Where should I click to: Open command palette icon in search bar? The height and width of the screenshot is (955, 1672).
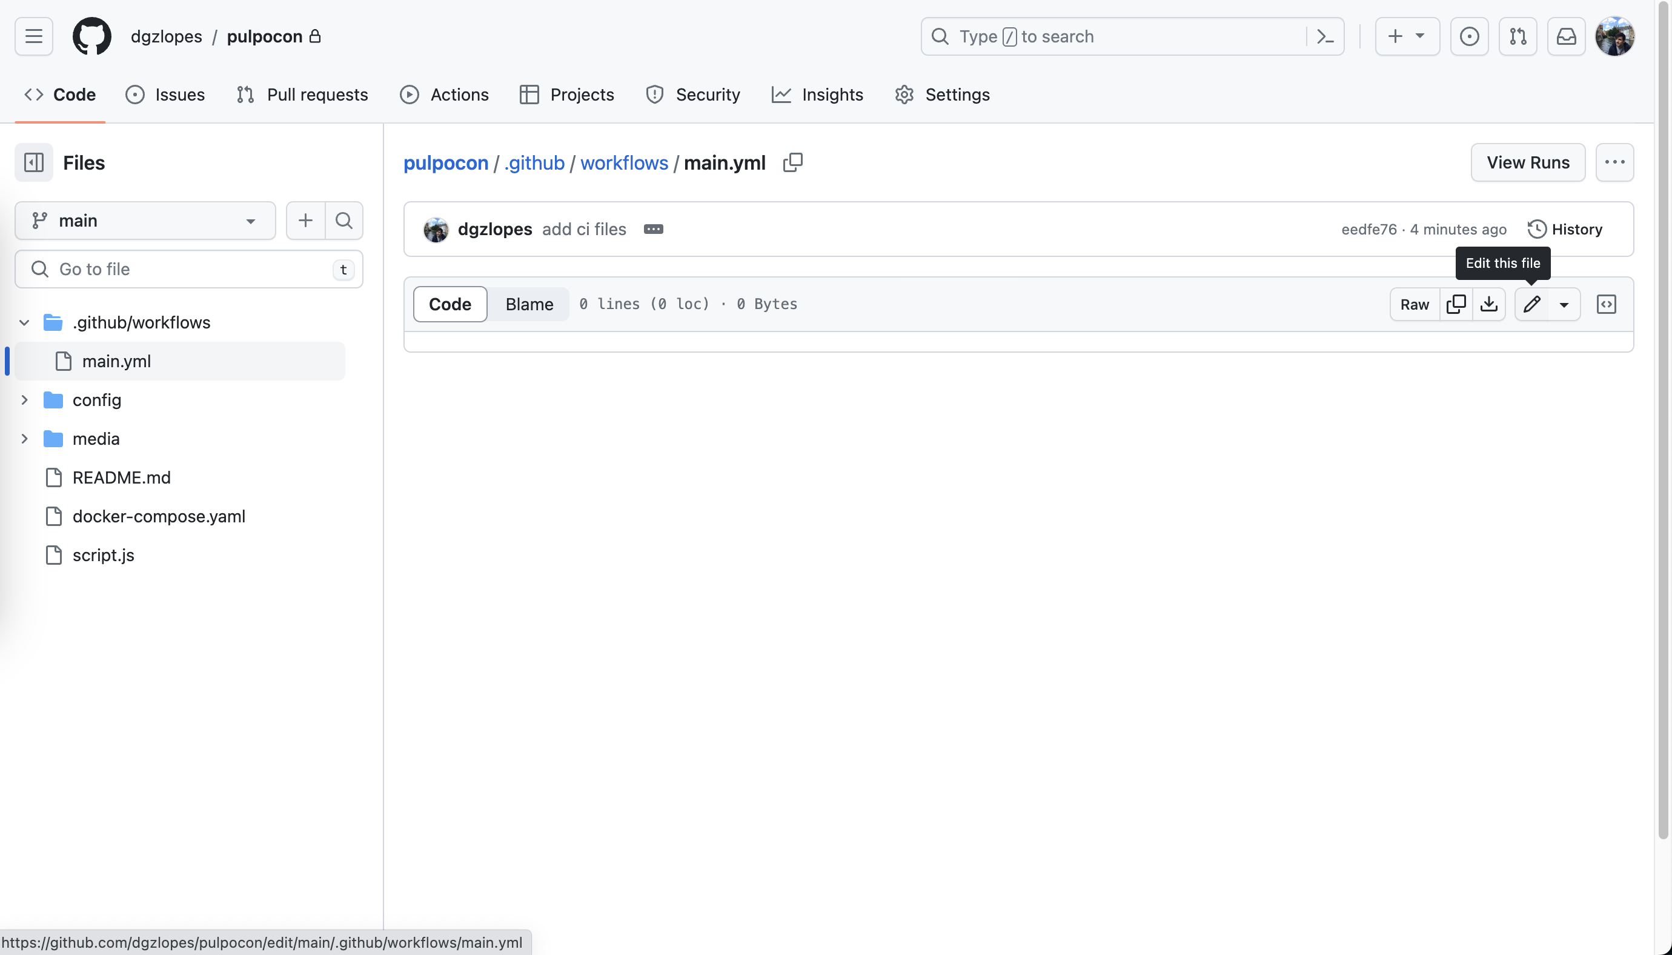coord(1324,37)
